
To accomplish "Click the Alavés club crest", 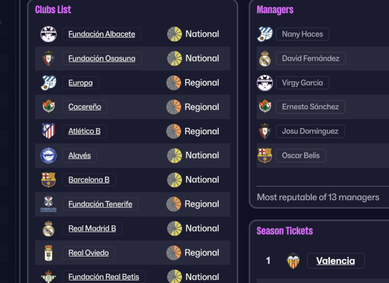I will pos(48,155).
